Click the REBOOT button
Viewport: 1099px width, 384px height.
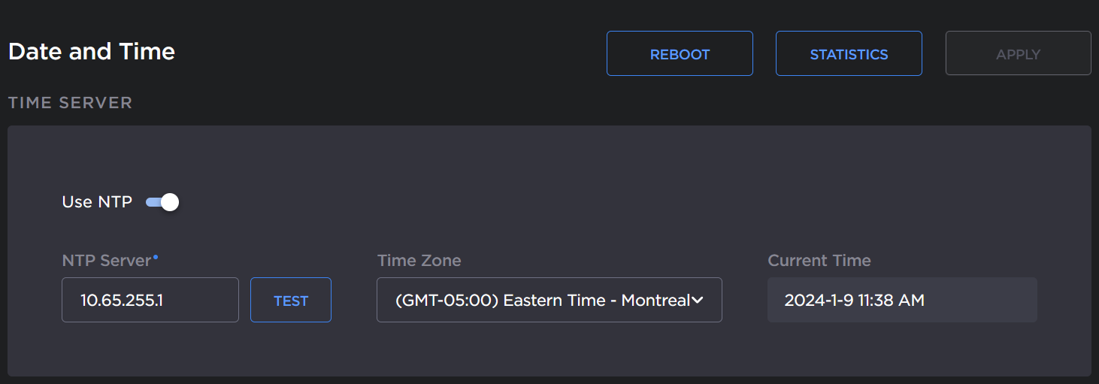pos(680,54)
